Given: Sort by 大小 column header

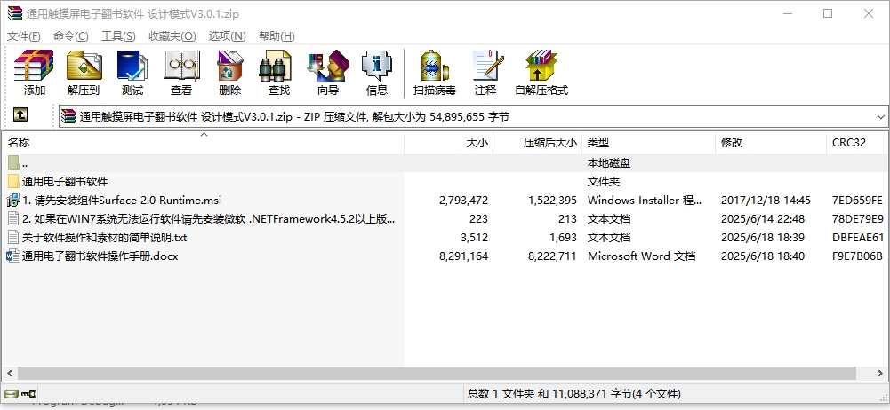Looking at the screenshot, I should (x=448, y=143).
